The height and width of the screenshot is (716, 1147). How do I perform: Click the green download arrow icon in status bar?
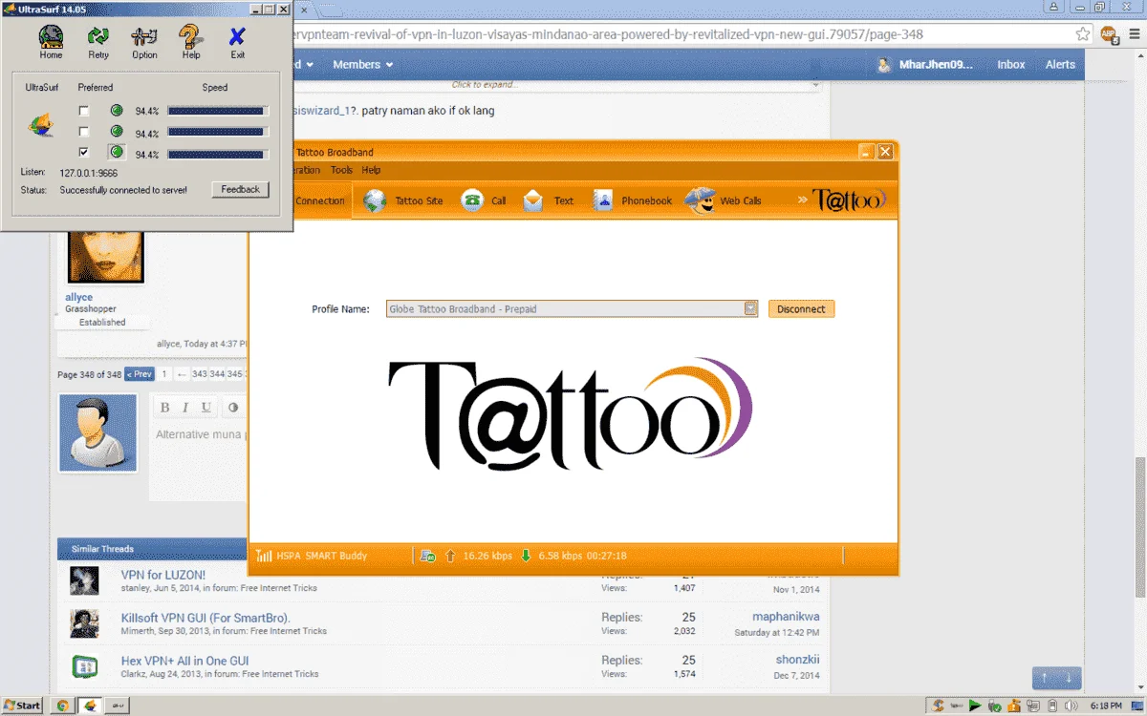pyautogui.click(x=526, y=555)
